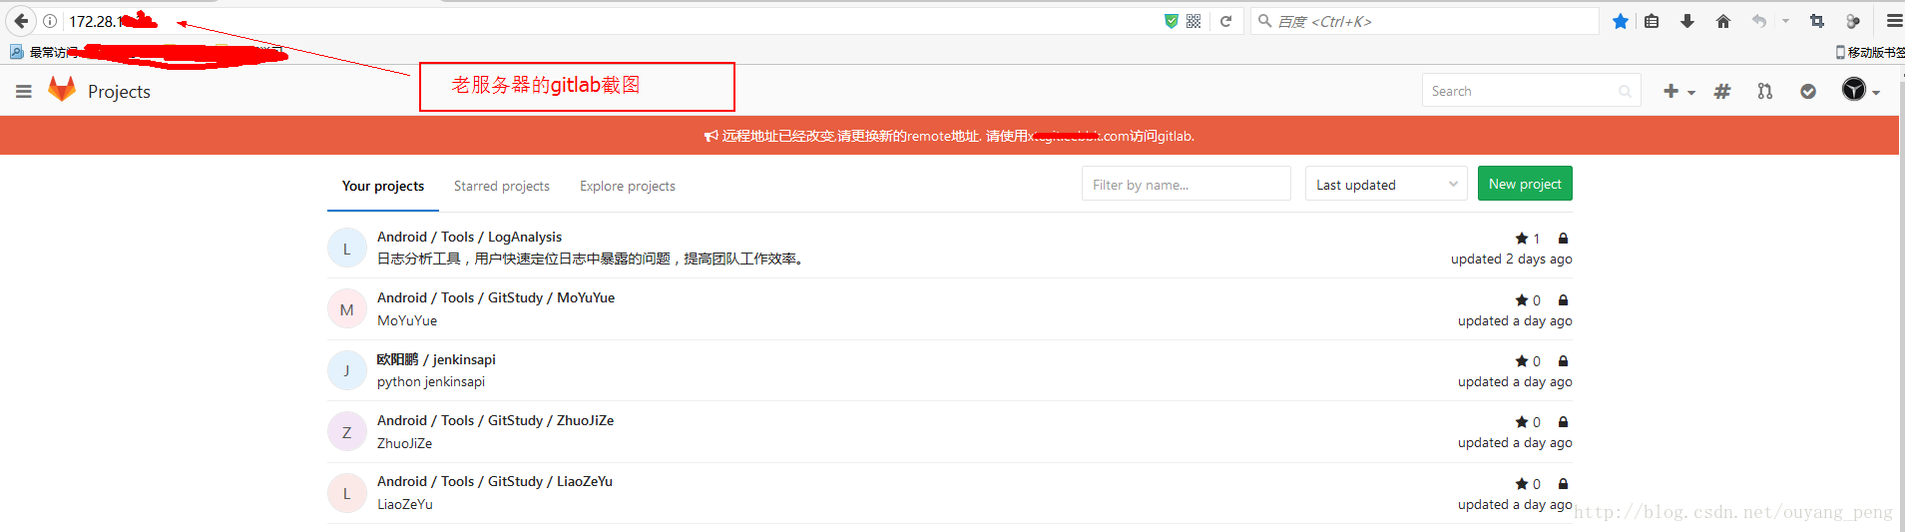Open the GitLab hamburger side menu
The height and width of the screenshot is (532, 1905).
[x=24, y=91]
